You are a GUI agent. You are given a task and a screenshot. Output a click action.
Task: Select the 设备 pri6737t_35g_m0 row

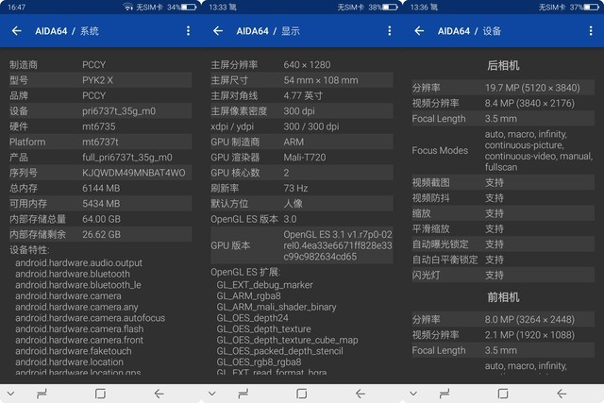100,111
